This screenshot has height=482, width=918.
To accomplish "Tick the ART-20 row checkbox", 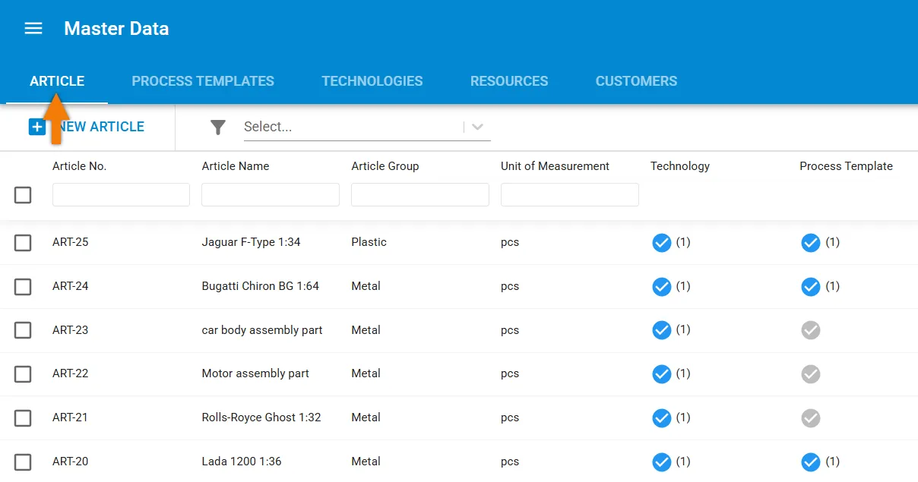I will pyautogui.click(x=23, y=462).
